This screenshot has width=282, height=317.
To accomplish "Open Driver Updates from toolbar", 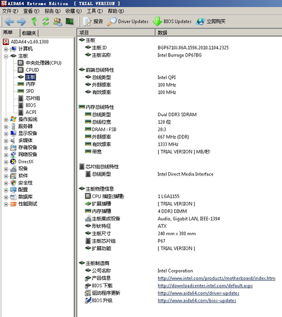I will tap(128, 21).
